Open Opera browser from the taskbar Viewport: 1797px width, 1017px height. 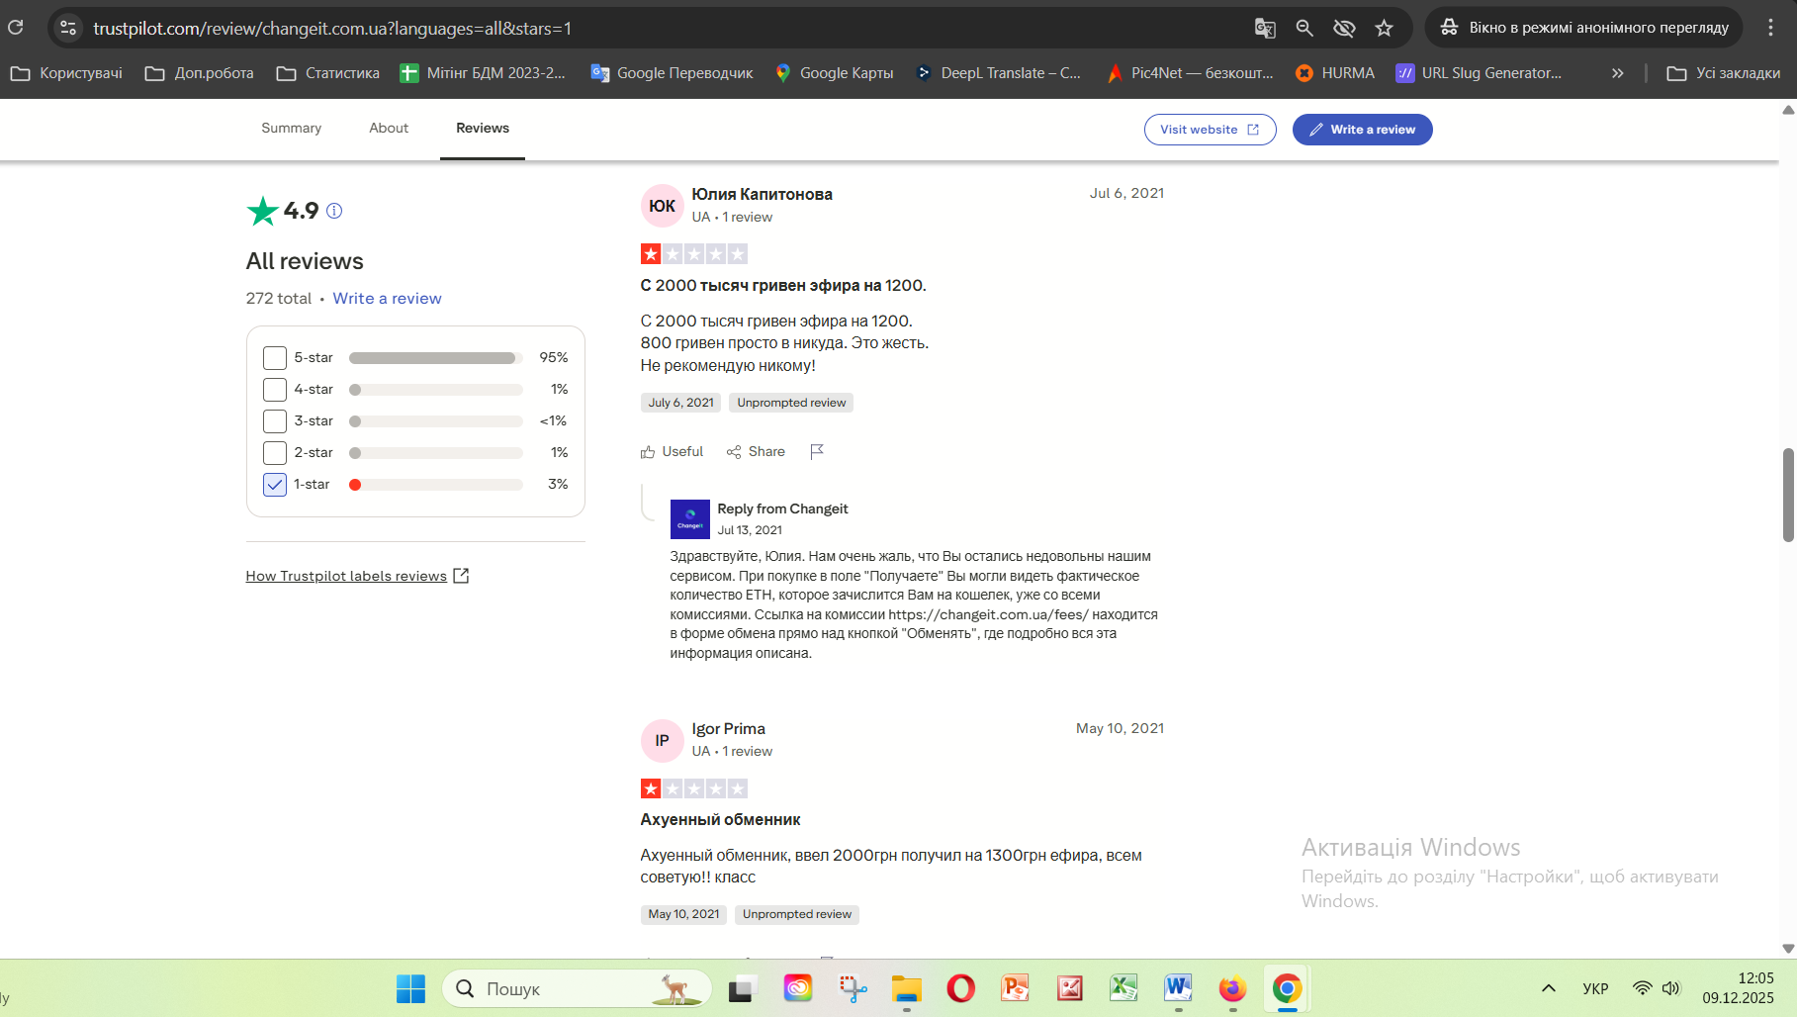pos(960,988)
